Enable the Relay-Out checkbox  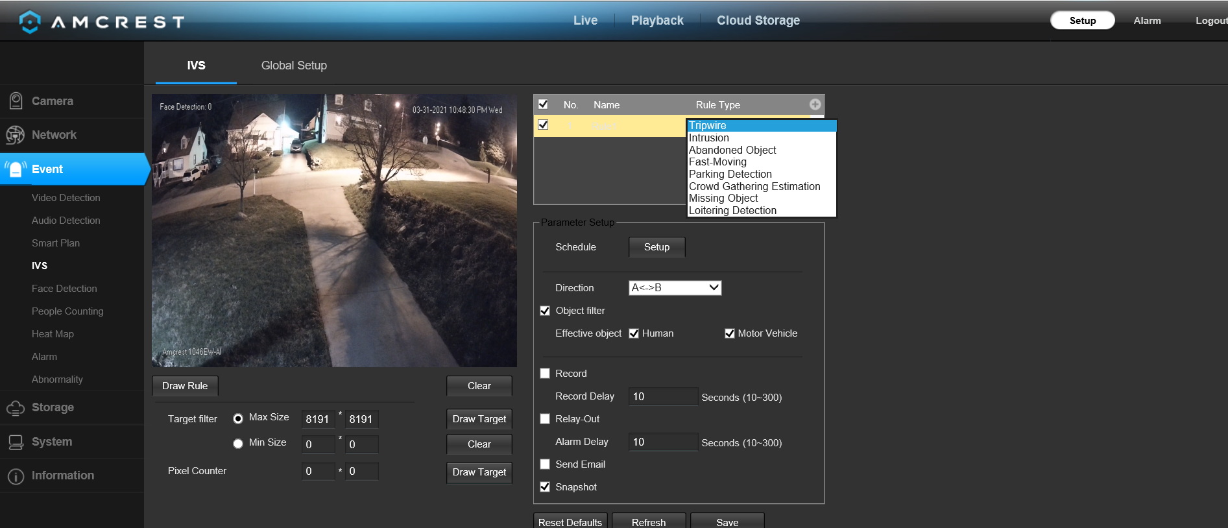545,419
